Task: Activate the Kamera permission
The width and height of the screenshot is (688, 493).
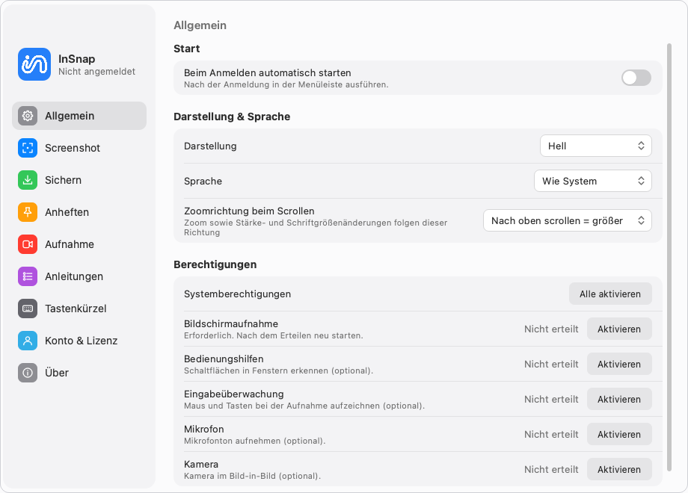Action: click(619, 469)
